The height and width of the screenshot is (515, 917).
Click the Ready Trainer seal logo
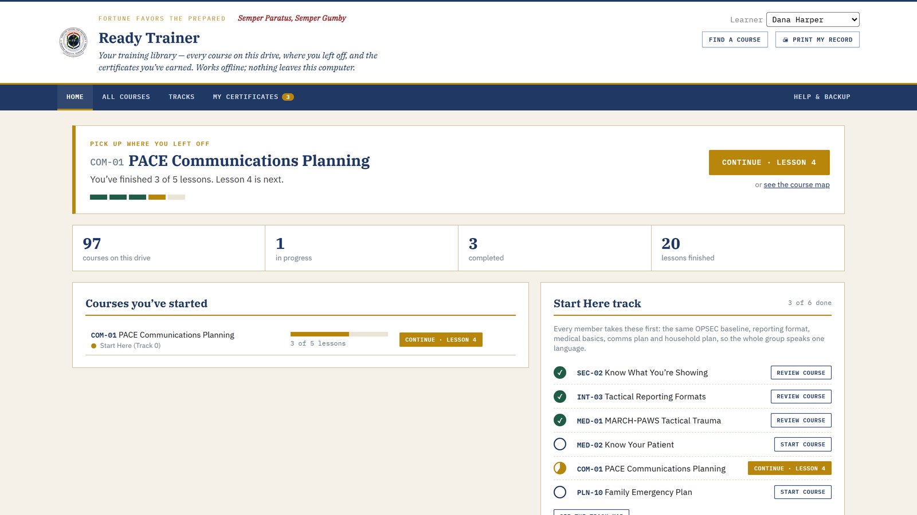click(x=73, y=42)
